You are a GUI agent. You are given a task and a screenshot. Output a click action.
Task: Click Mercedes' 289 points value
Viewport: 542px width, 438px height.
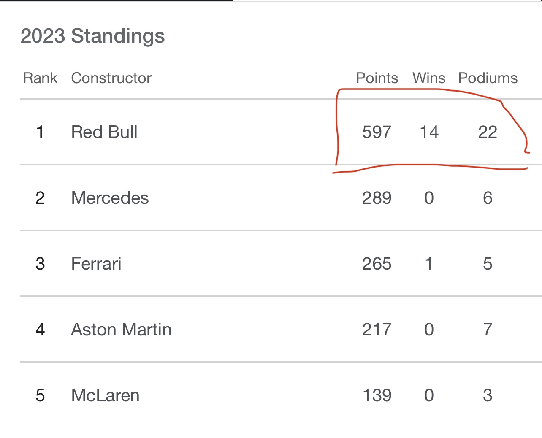point(377,198)
